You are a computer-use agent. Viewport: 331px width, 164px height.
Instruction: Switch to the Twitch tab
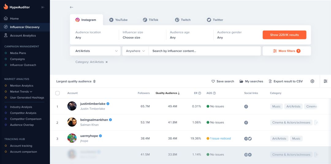click(183, 20)
